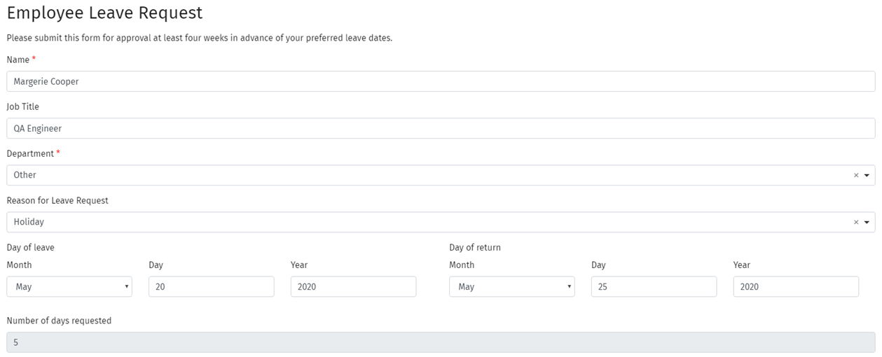Open the Day of leave Month dropdown
This screenshot has width=882, height=357.
pyautogui.click(x=69, y=286)
